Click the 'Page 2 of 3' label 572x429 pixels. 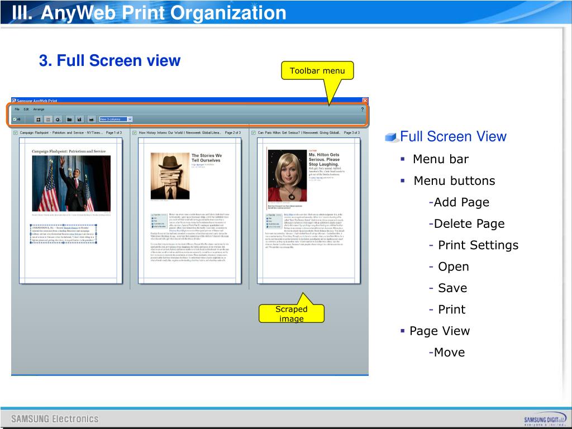[233, 133]
